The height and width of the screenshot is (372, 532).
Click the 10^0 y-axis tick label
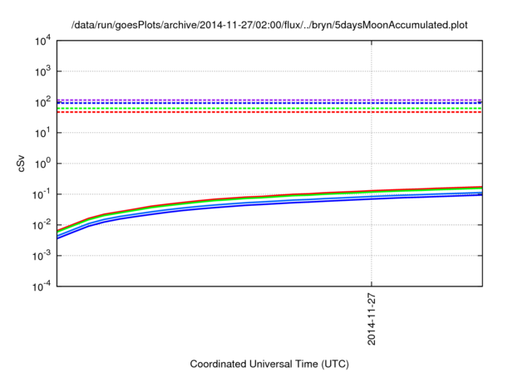(x=43, y=164)
